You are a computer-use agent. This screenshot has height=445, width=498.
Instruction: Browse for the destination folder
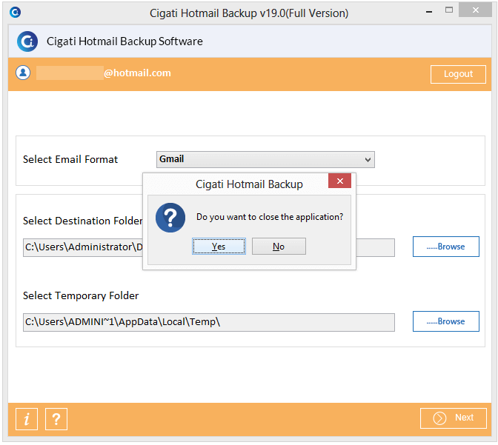[446, 247]
